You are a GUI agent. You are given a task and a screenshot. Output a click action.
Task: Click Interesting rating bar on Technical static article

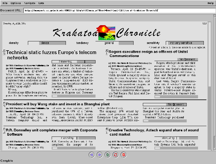pyautogui.click(x=73, y=62)
